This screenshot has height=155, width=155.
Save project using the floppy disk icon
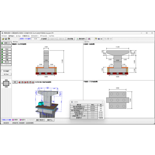pyautogui.click(x=6, y=39)
